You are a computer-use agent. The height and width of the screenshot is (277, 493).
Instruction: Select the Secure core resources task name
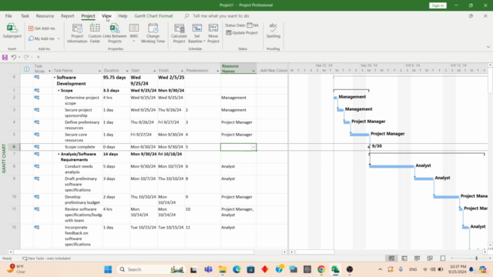75,137
